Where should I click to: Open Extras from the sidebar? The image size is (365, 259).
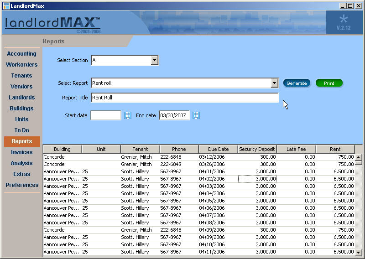pos(21,174)
